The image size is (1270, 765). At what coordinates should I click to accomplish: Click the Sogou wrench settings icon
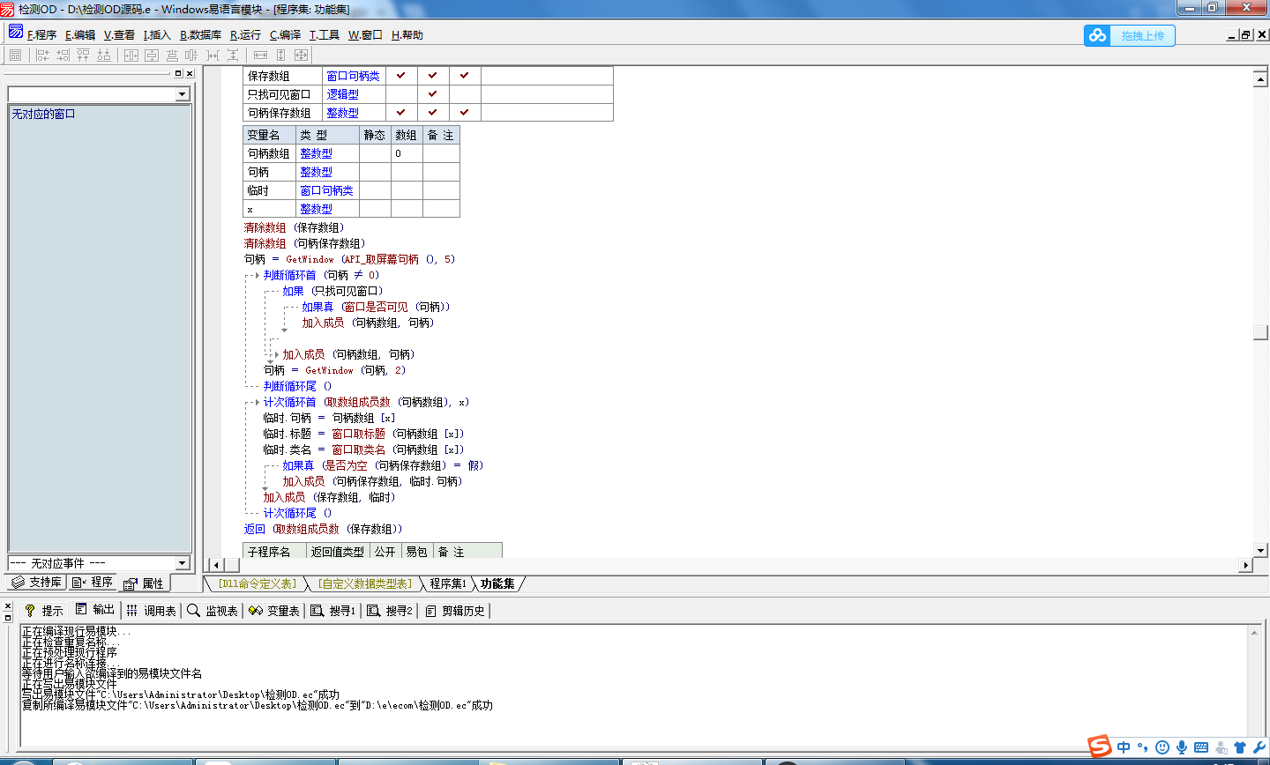pos(1259,747)
